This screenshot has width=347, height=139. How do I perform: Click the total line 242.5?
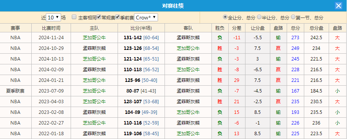pos(316,38)
